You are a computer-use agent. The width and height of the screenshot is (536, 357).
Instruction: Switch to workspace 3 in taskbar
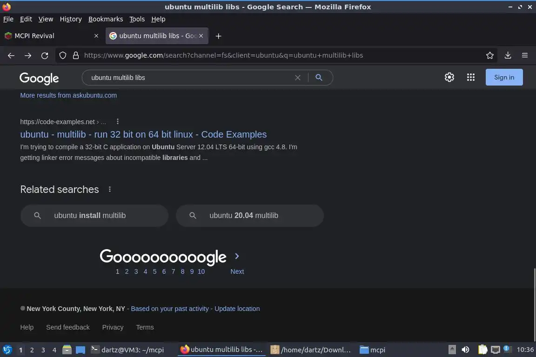pyautogui.click(x=43, y=350)
